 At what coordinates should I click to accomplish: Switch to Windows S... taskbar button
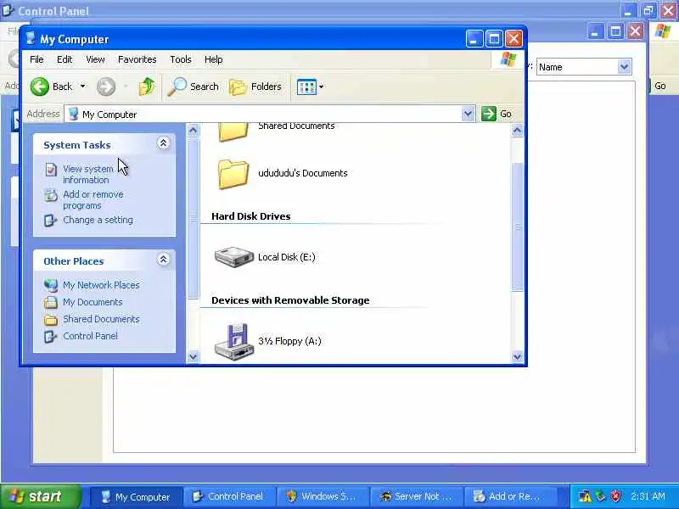[323, 496]
